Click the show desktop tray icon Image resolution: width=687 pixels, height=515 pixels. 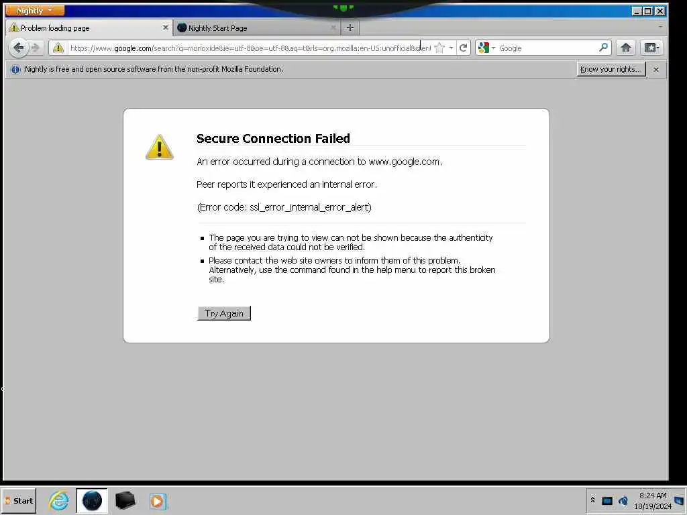(x=679, y=500)
